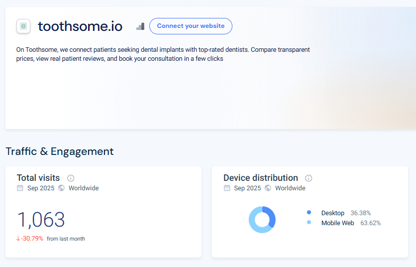The width and height of the screenshot is (416, 267).
Task: Select the Desktop legend color dot
Action: click(309, 213)
